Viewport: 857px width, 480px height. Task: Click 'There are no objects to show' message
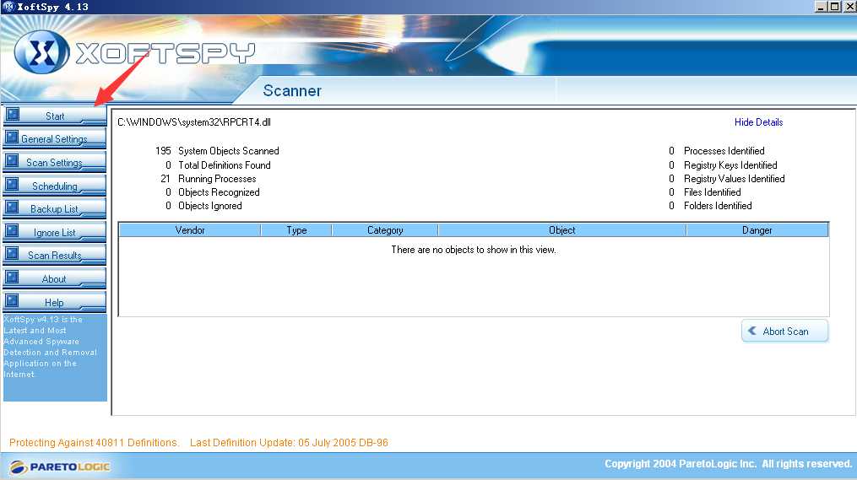(x=474, y=250)
